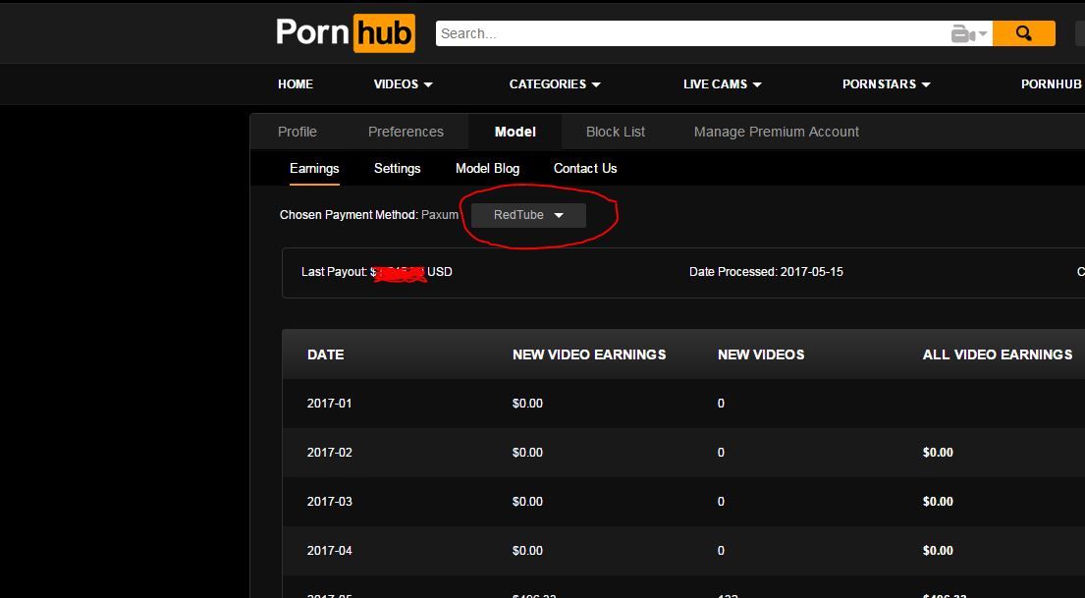This screenshot has width=1085, height=598.
Task: Switch to the Profile tab
Action: point(298,132)
